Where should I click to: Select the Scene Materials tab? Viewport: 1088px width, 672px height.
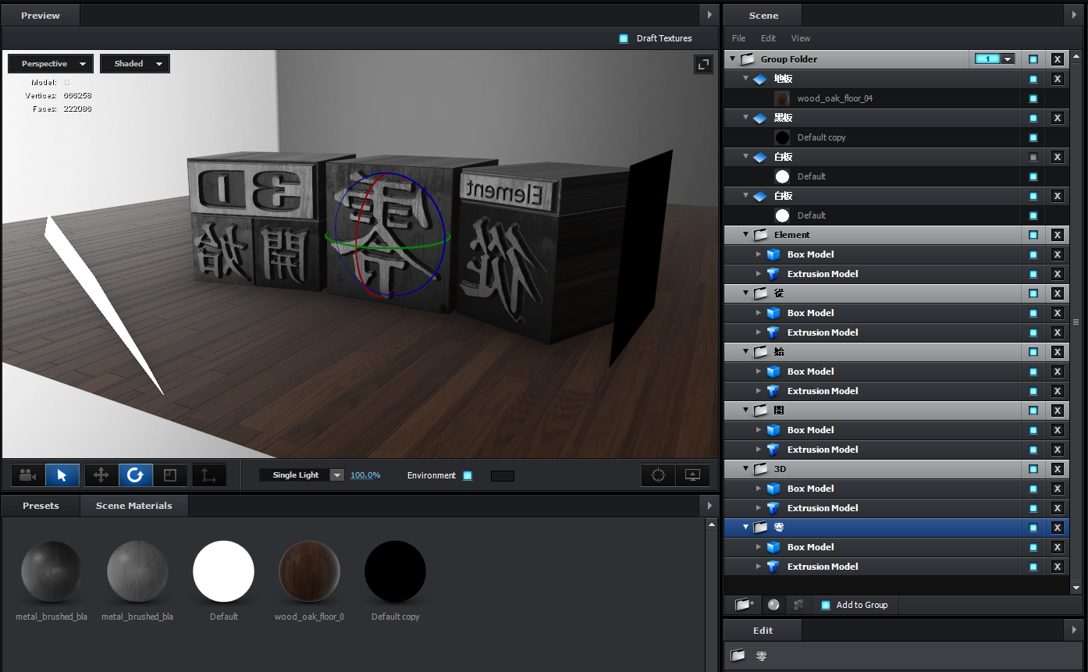(x=133, y=506)
